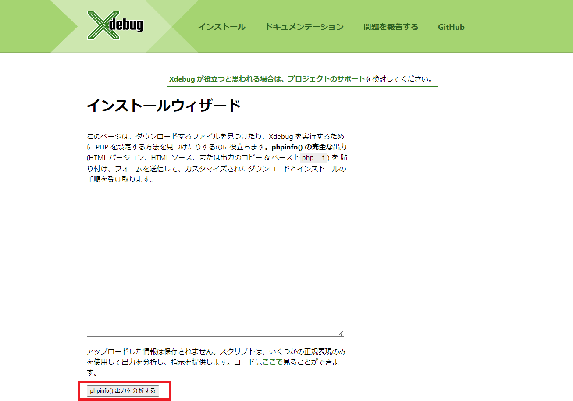Screen dimensions: 573x401
Task: Grab the textarea resize handle
Action: (x=341, y=333)
